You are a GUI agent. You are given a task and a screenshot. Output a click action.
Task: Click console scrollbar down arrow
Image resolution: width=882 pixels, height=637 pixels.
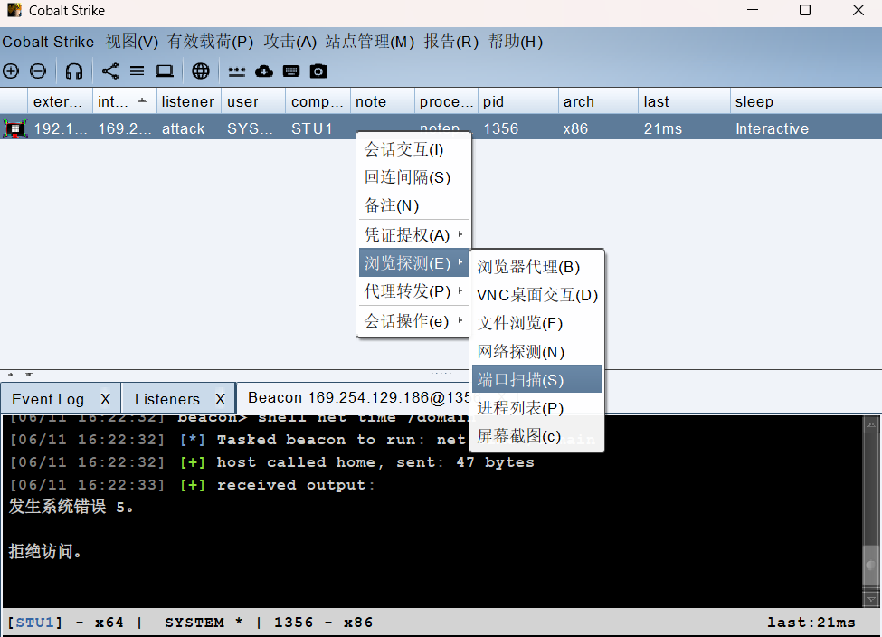871,599
